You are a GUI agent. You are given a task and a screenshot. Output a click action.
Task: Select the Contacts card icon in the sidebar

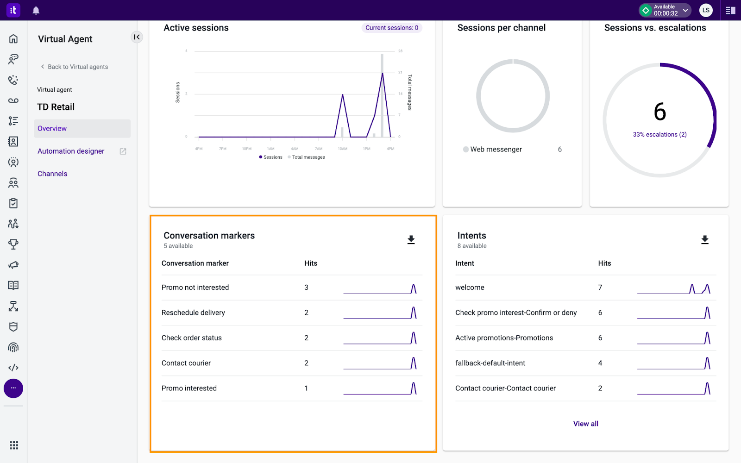pyautogui.click(x=13, y=142)
